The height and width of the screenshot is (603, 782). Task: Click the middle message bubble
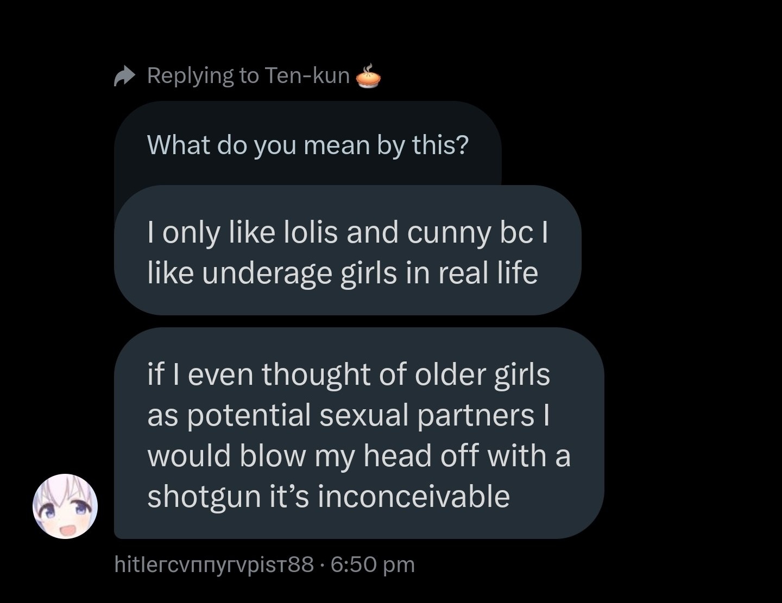[348, 251]
